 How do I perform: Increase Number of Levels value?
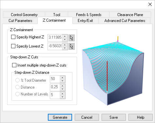[x=63, y=94]
